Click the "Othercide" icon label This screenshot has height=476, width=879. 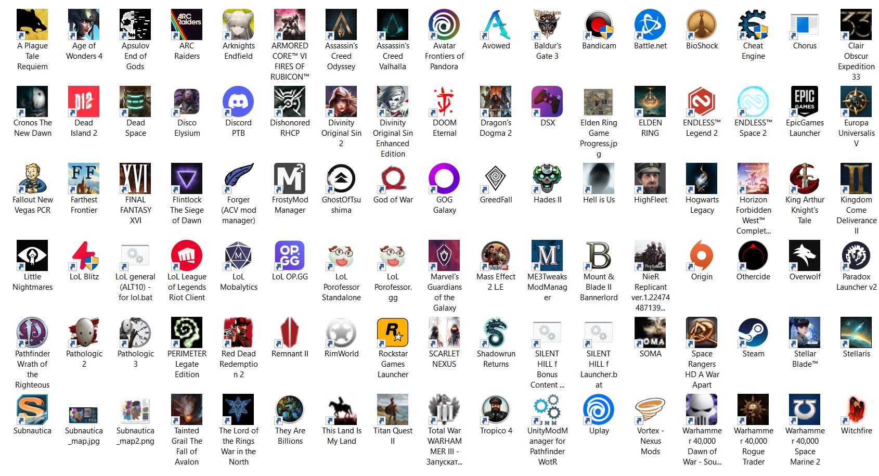(x=753, y=277)
